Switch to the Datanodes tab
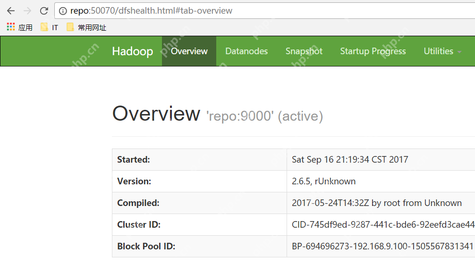The width and height of the screenshot is (475, 272). click(x=246, y=51)
